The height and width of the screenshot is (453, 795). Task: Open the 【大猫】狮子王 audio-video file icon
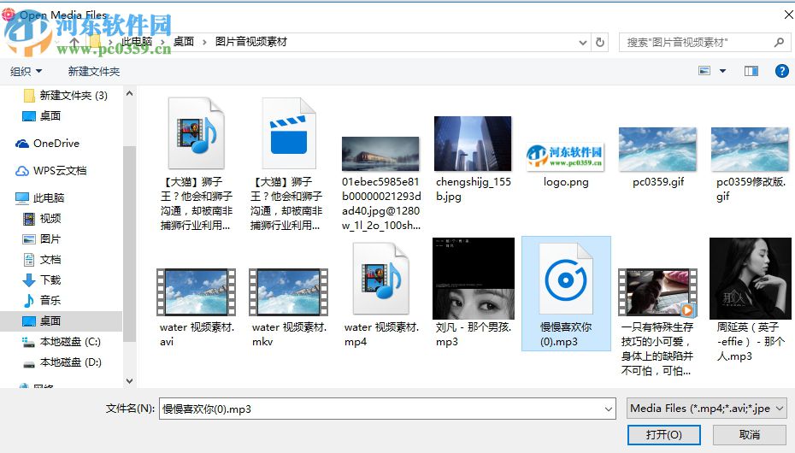tap(197, 133)
